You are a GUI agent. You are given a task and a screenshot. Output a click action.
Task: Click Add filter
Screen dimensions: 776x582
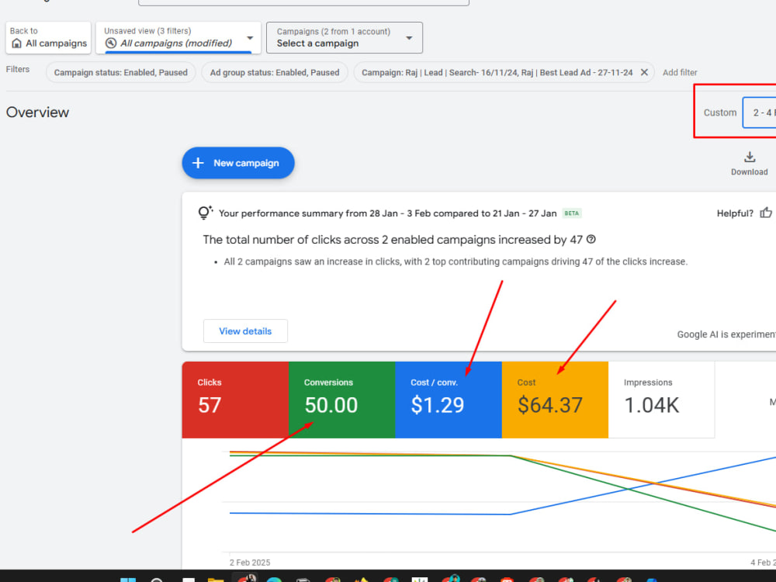(x=680, y=72)
